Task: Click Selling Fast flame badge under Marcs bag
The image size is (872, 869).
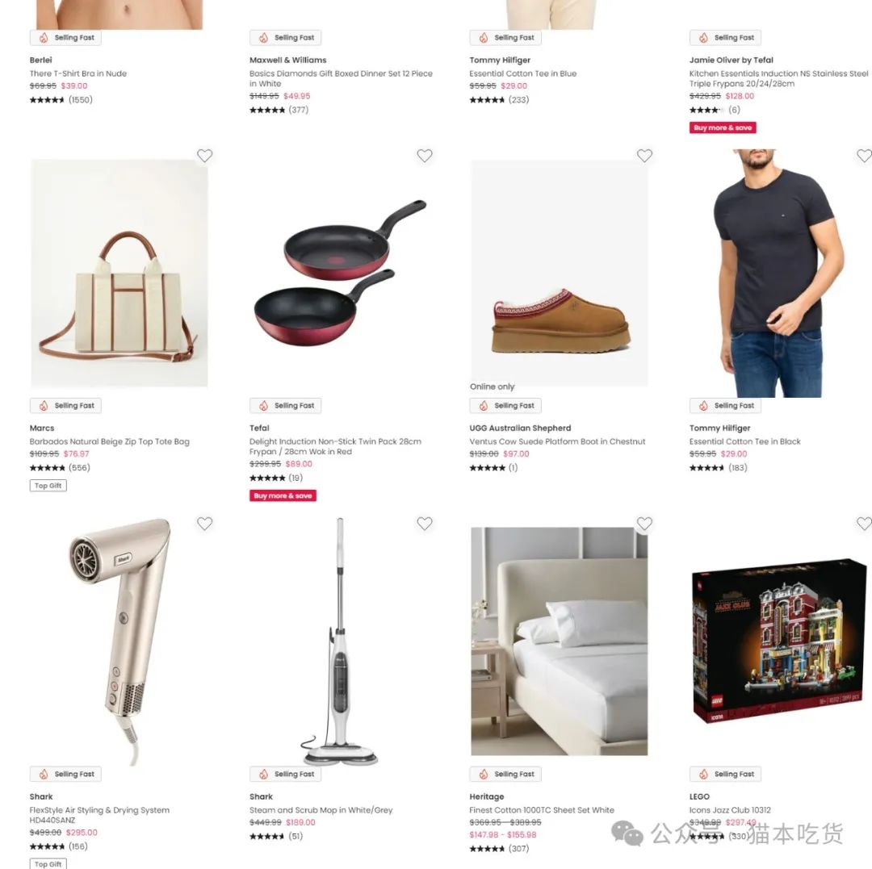Action: tap(65, 406)
